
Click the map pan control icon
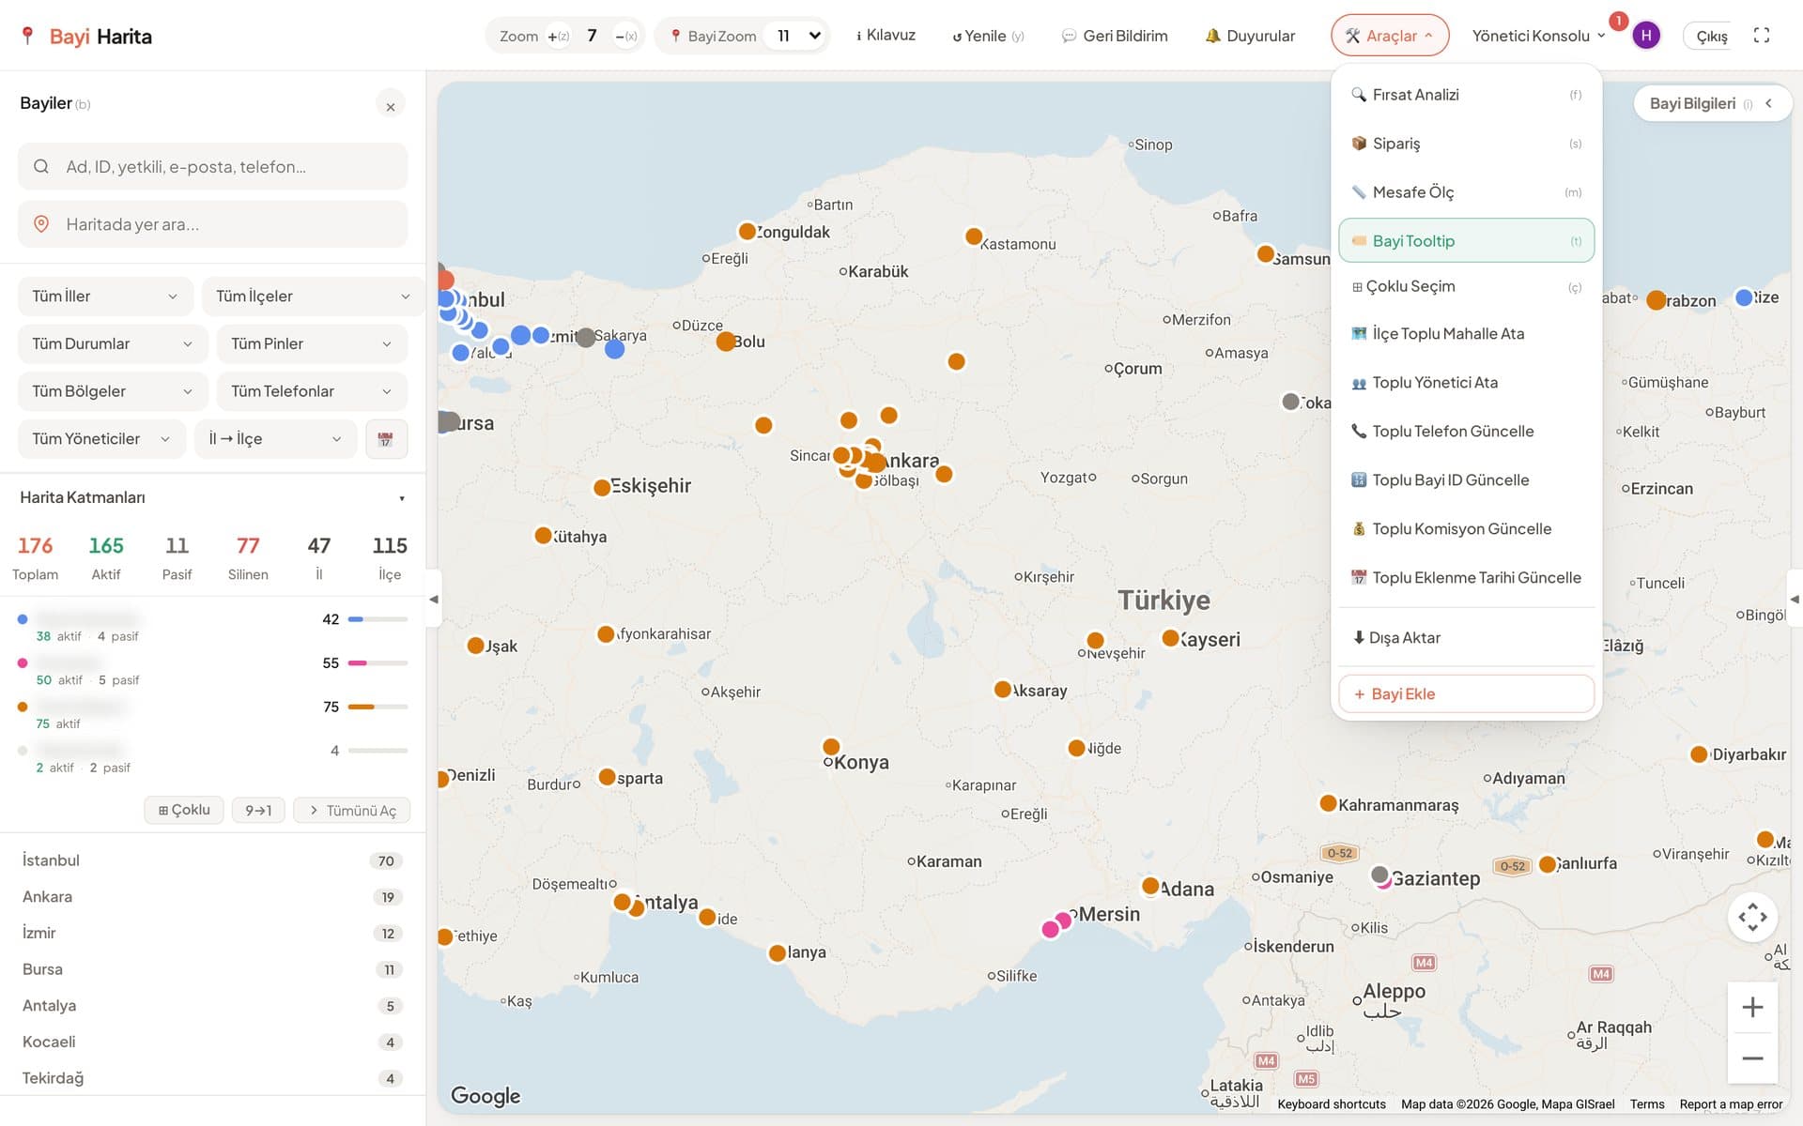coord(1752,917)
